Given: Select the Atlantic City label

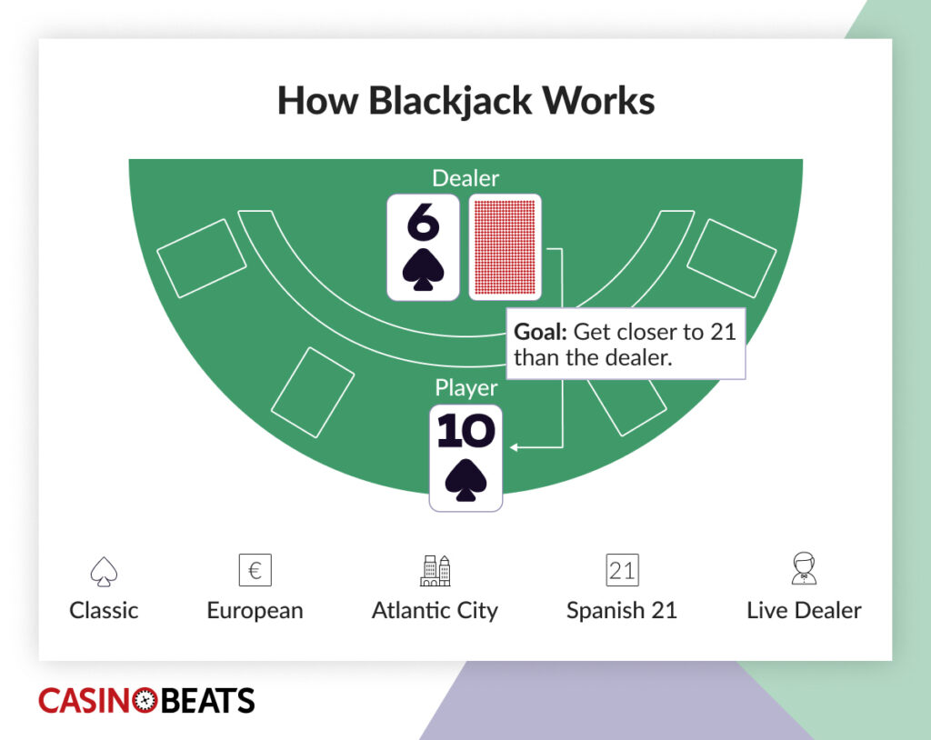Looking at the screenshot, I should pos(435,610).
